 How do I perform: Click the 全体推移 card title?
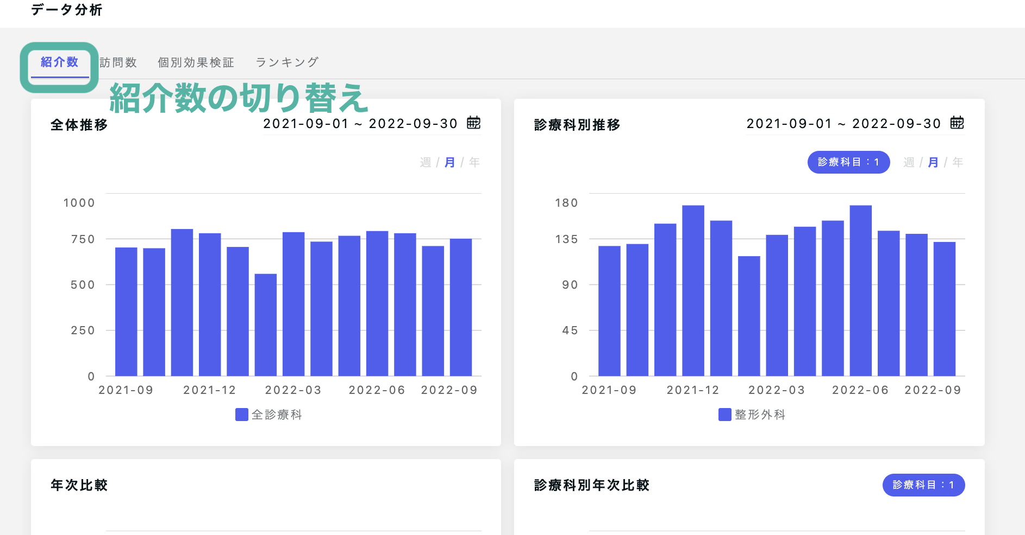point(79,125)
